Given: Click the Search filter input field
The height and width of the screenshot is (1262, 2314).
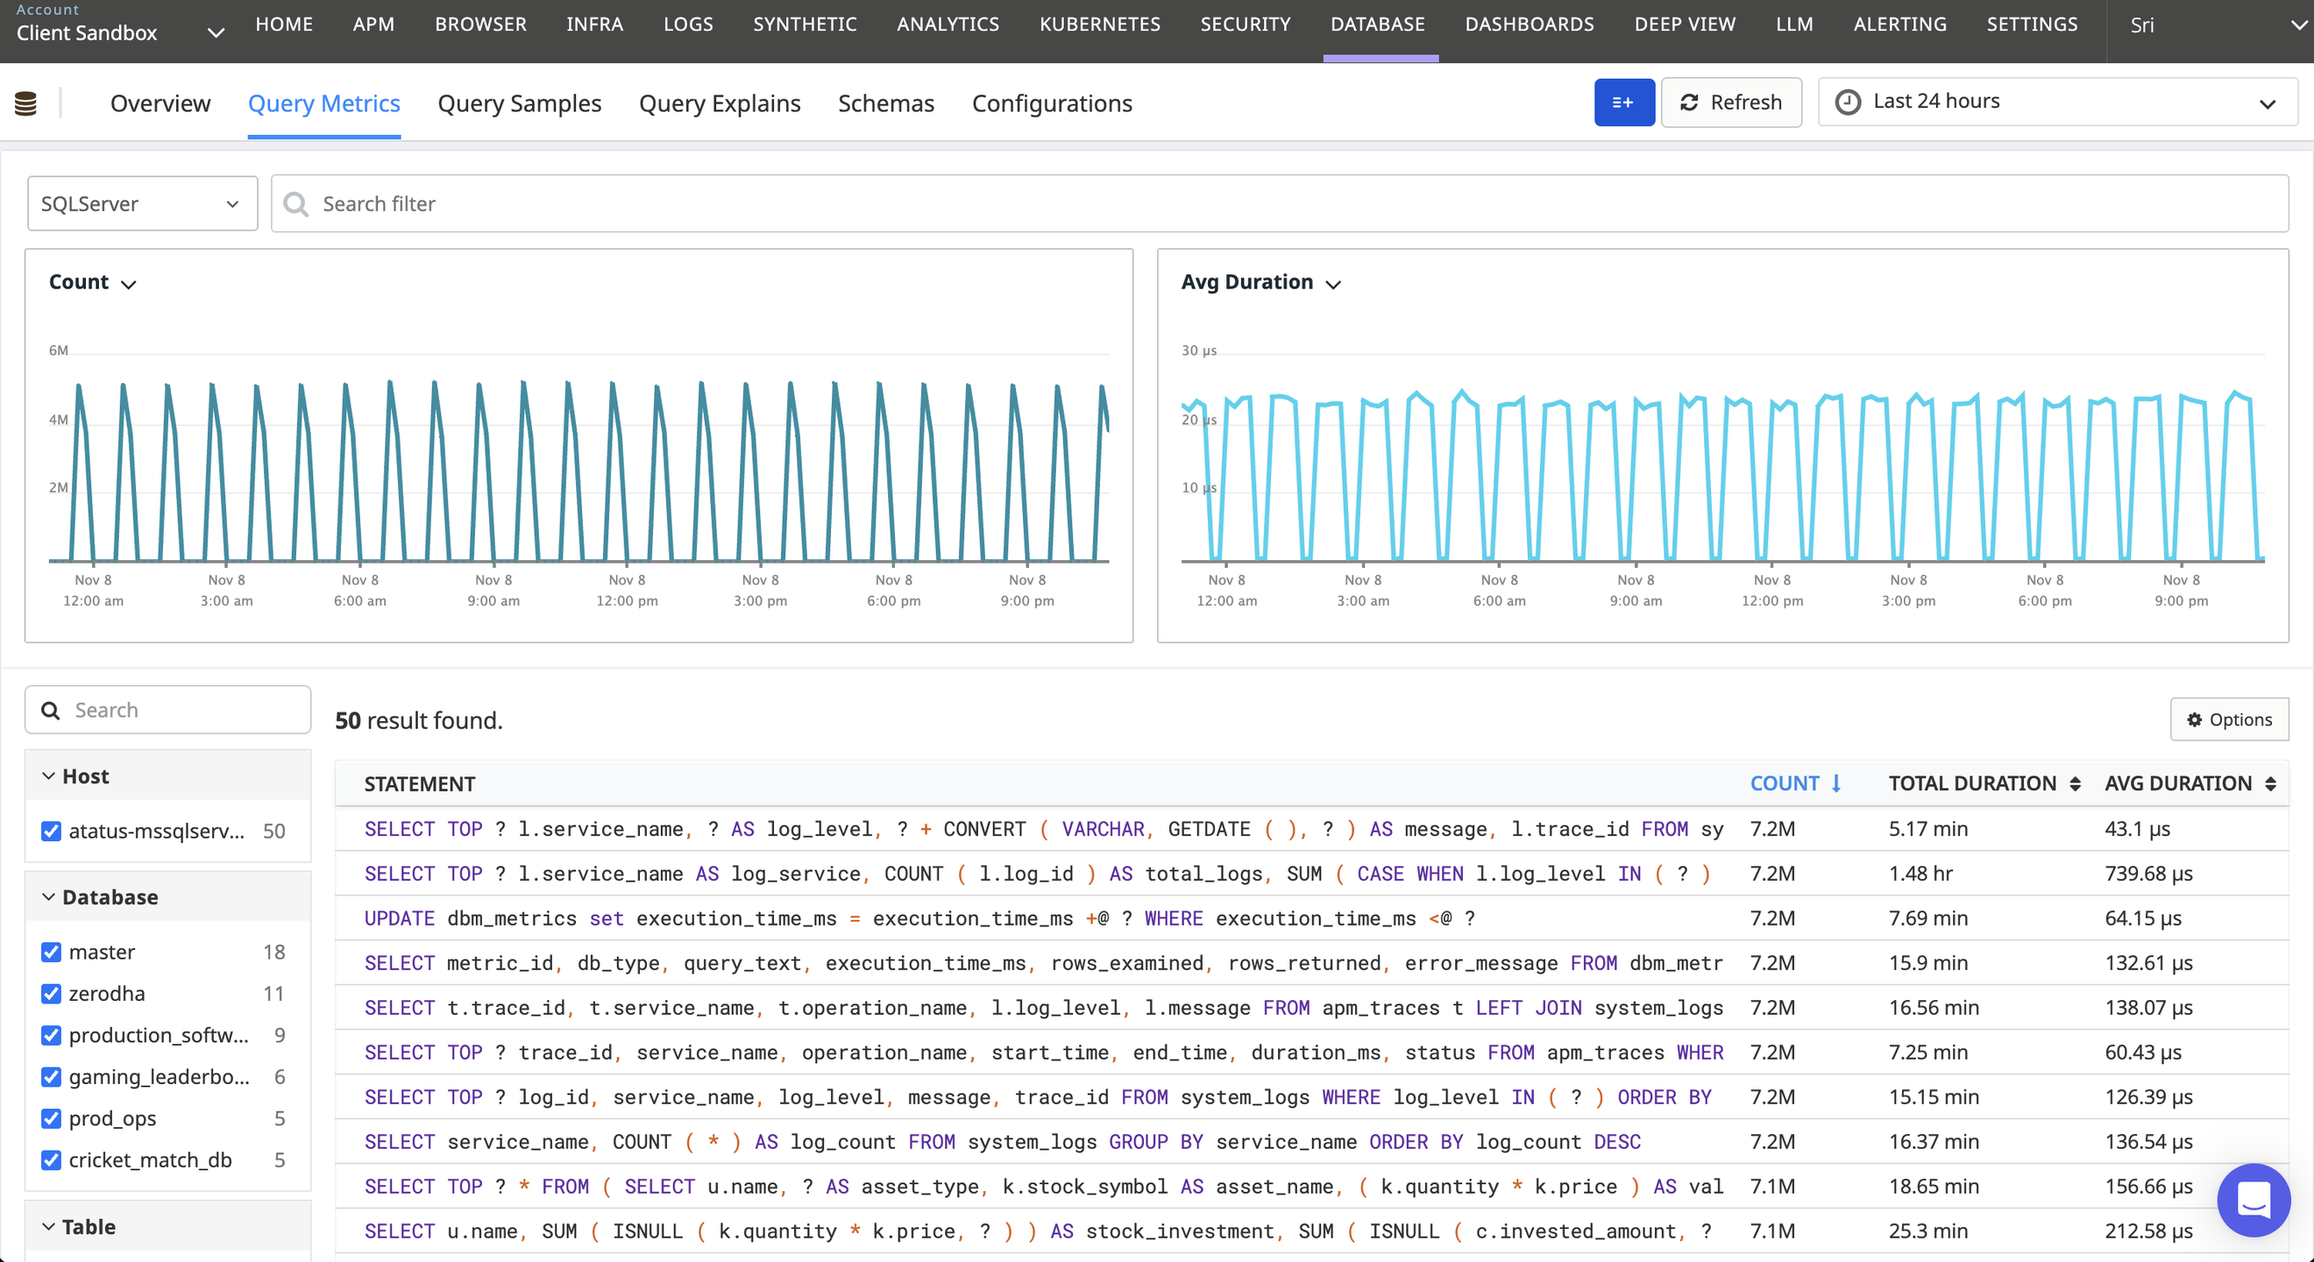Looking at the screenshot, I should (x=1279, y=204).
